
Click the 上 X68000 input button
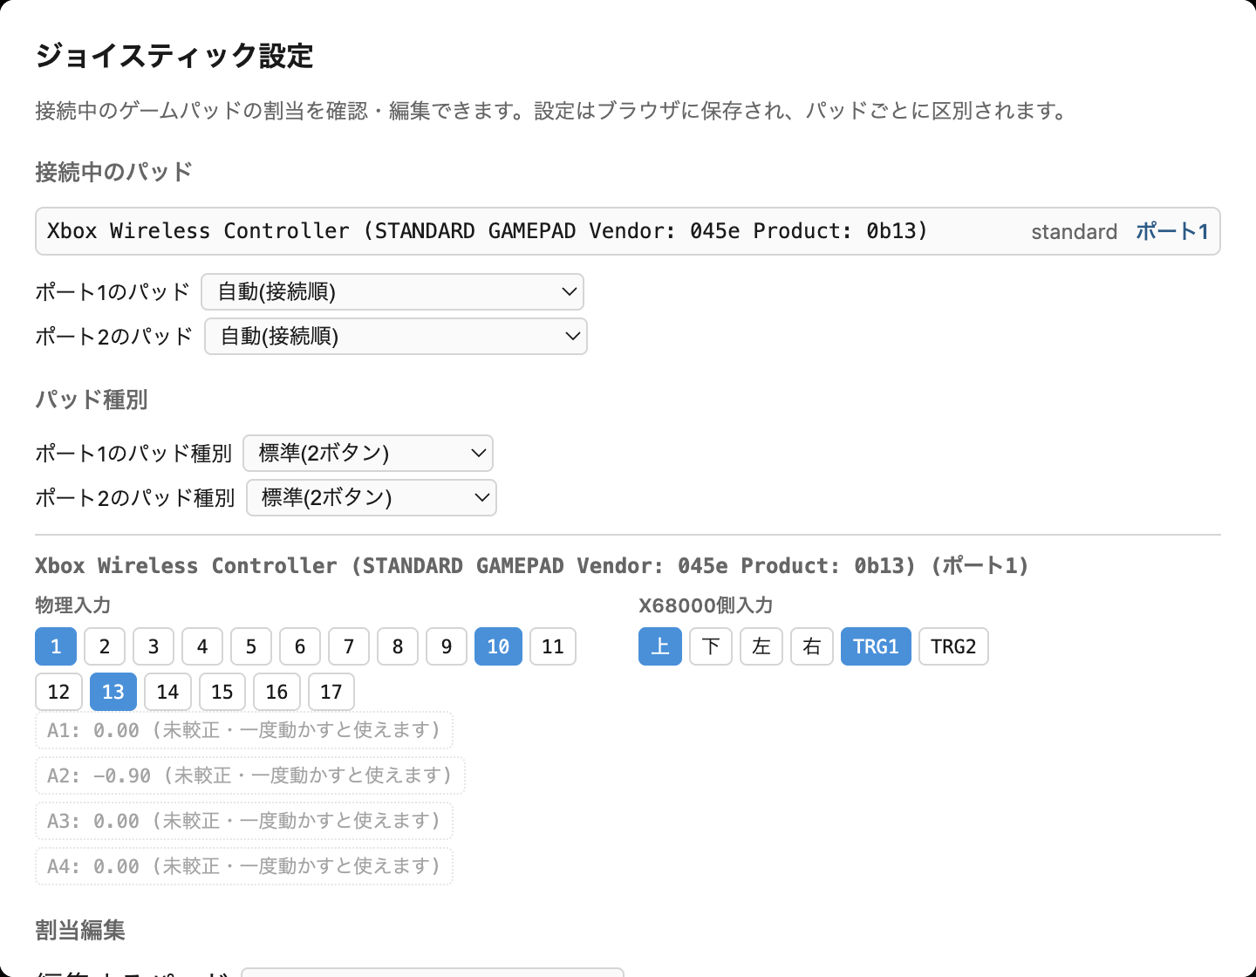pyautogui.click(x=660, y=646)
